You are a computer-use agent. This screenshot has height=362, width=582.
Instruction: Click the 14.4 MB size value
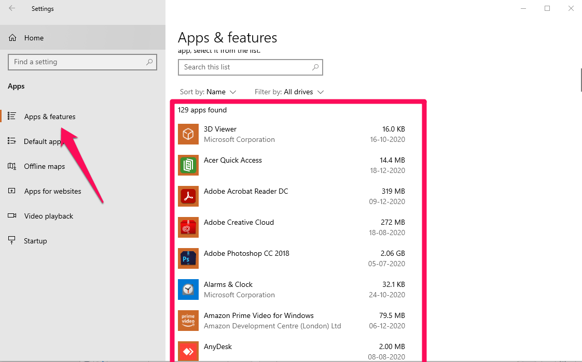(392, 160)
